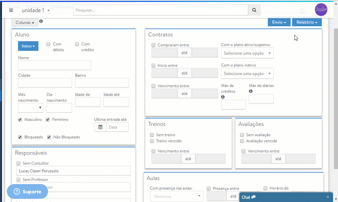Expand the Com o plano ativo/suspenso select
This screenshot has width=338, height=202.
[247, 53]
